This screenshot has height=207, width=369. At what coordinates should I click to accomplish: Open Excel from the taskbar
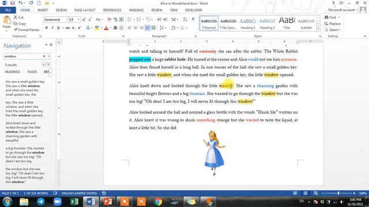pos(74,202)
